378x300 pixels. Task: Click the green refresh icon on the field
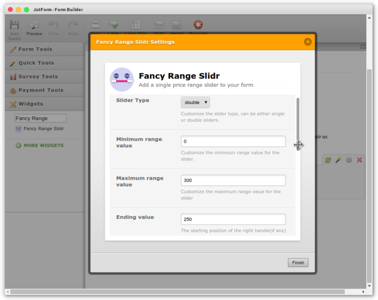[328, 160]
